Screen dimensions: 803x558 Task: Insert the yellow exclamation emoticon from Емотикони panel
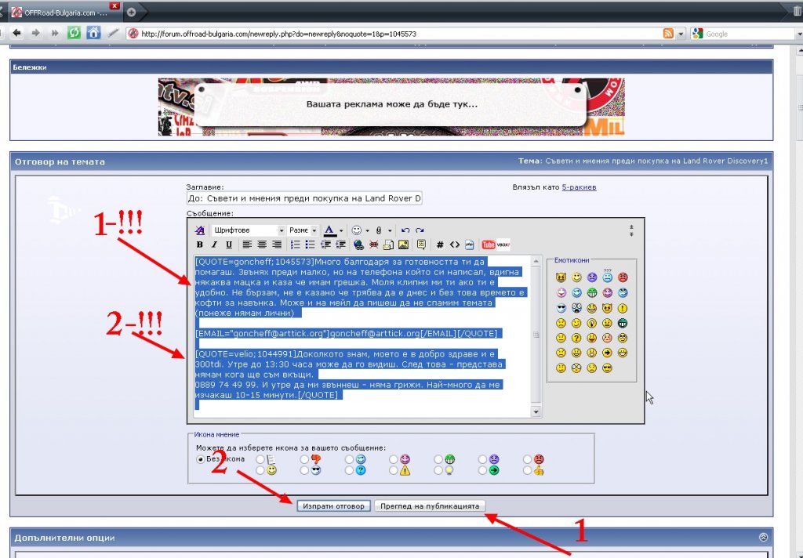[623, 308]
